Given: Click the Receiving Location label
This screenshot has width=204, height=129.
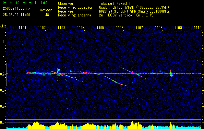Looking at the screenshot, I should coord(76,7).
